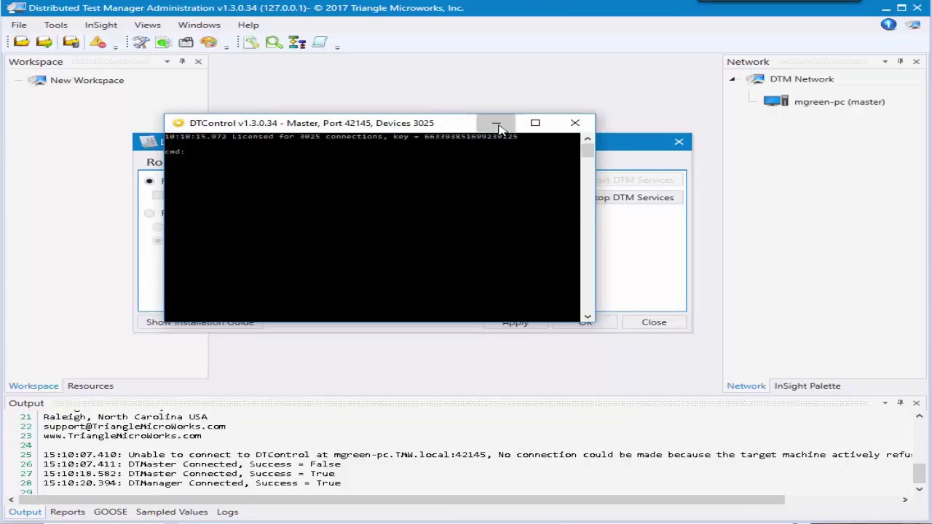Open the Workspace panel options dropdown arrow

click(167, 62)
